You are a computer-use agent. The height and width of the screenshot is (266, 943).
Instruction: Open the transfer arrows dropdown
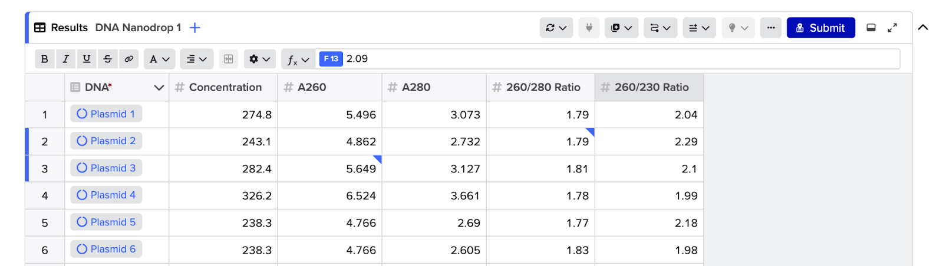[661, 28]
